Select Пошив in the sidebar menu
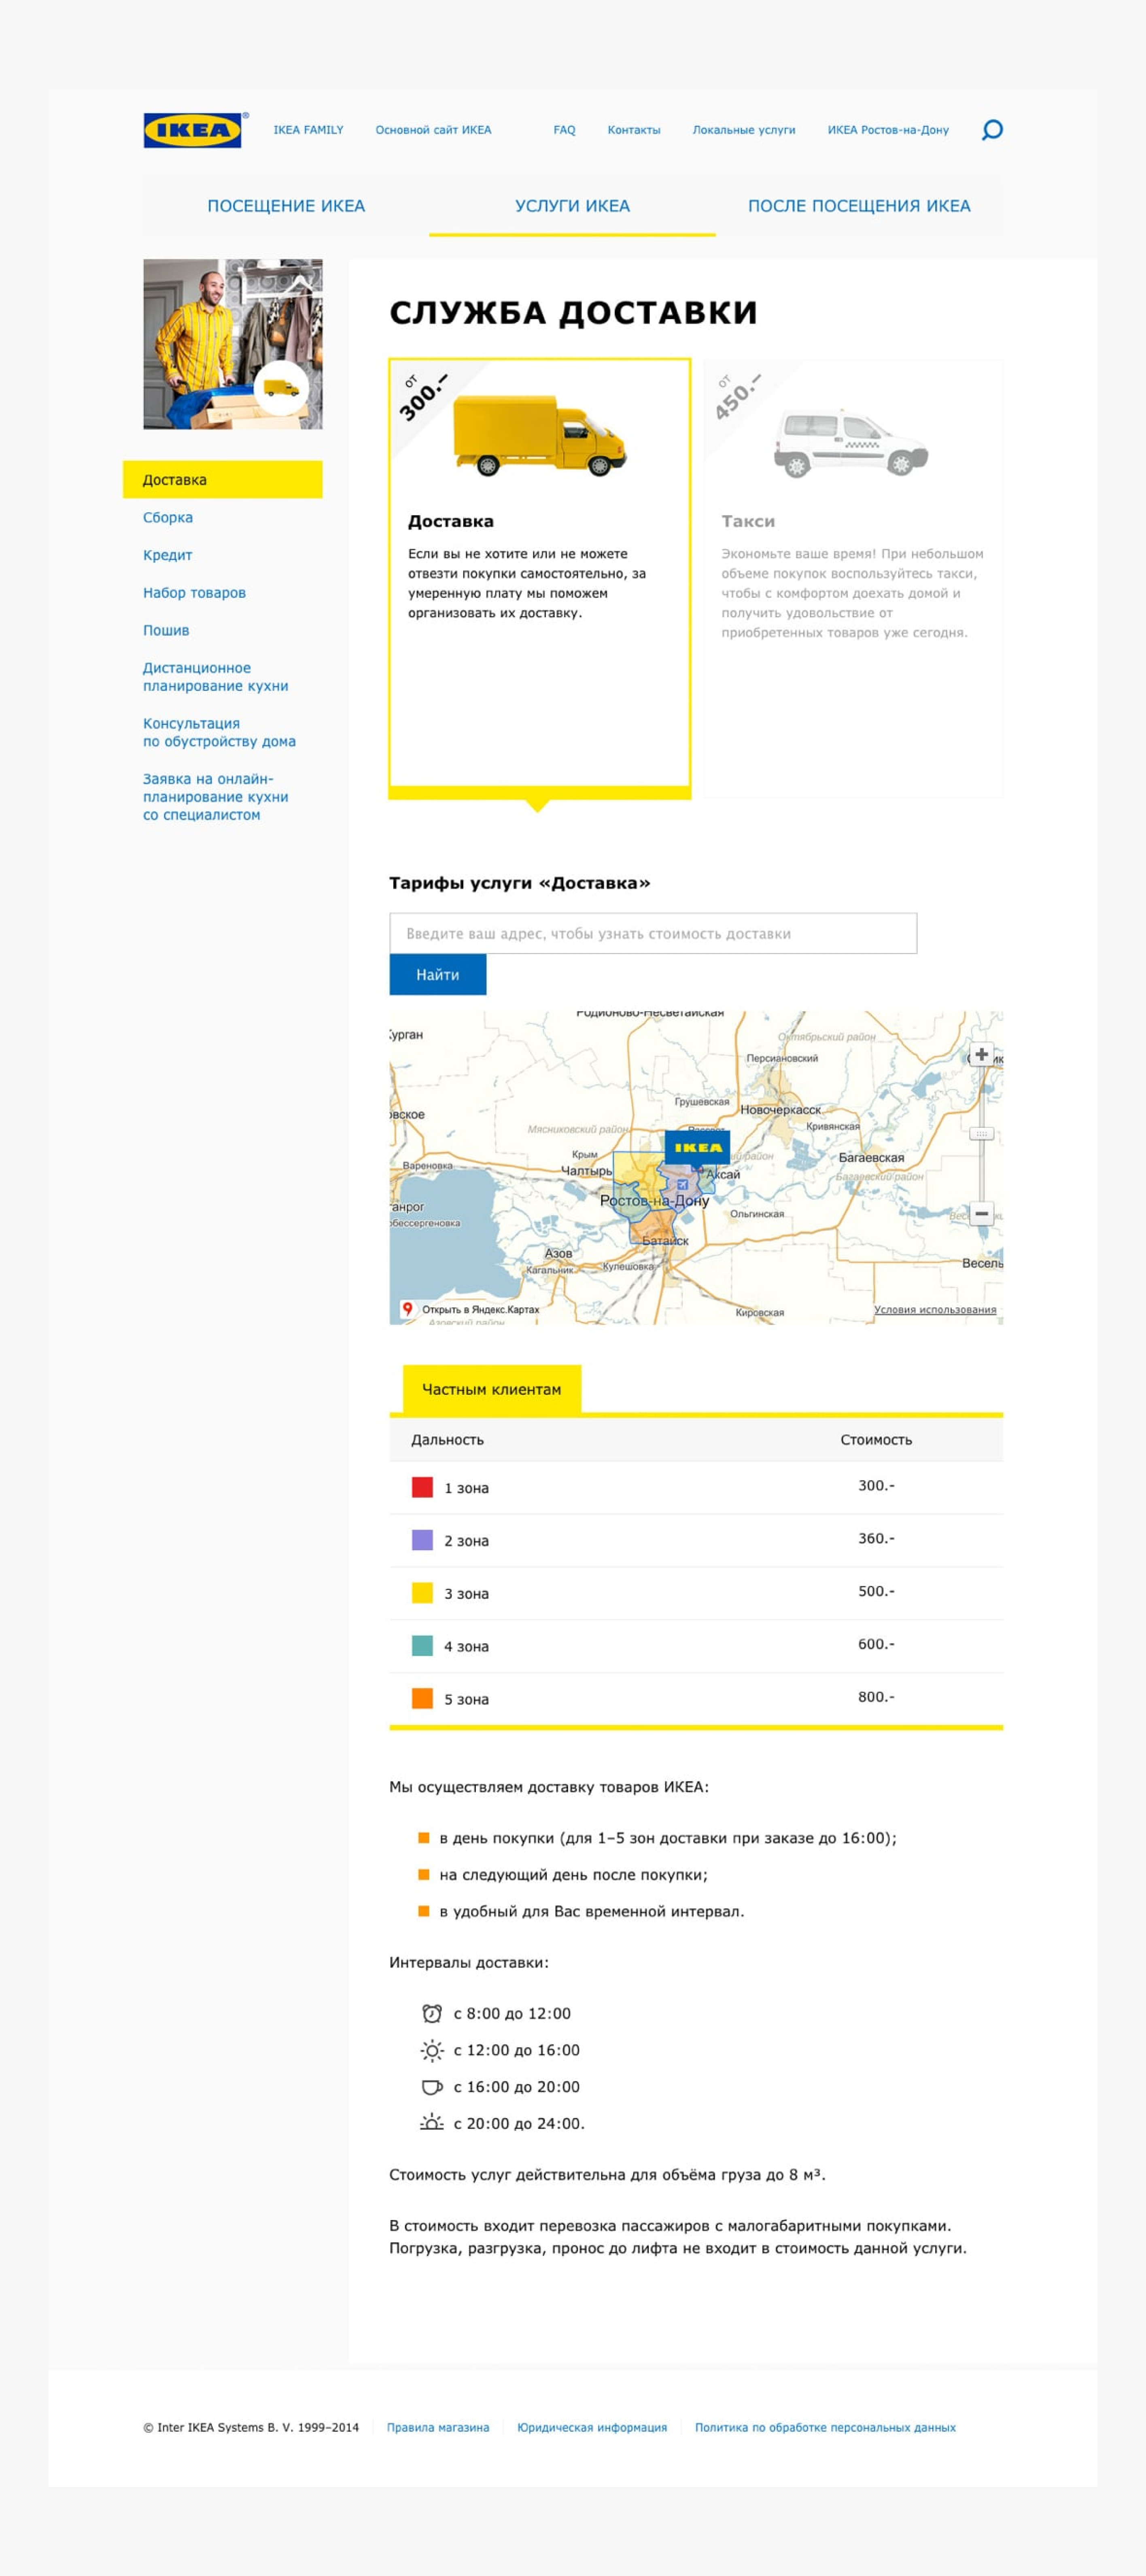Image resolution: width=1146 pixels, height=2576 pixels. pyautogui.click(x=166, y=631)
